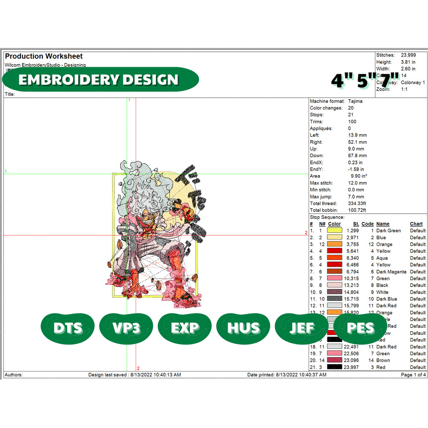Click the PES format badge
The image size is (428, 428).
[x=361, y=328]
